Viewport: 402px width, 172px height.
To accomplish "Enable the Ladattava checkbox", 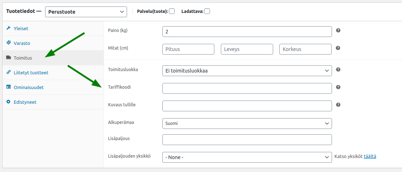I will [207, 11].
